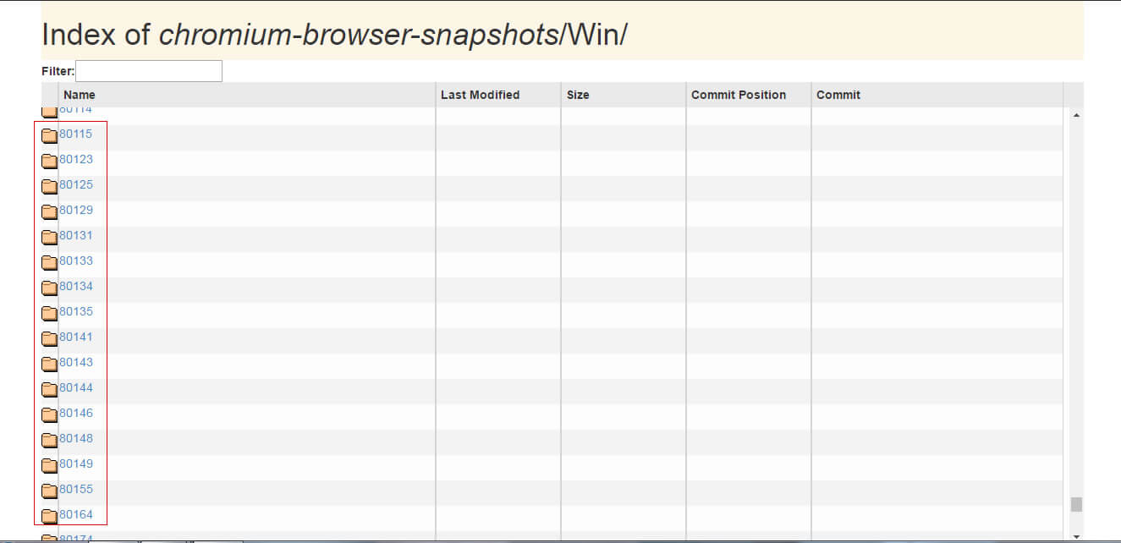Follow the 80135 directory link
The image size is (1121, 543).
[x=76, y=311]
